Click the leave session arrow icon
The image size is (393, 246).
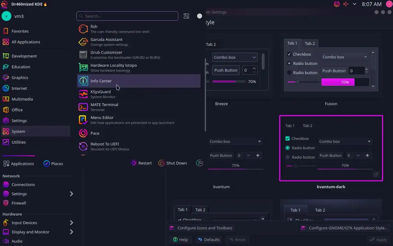pos(200,163)
